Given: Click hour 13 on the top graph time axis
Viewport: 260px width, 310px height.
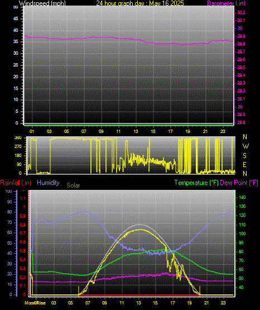Looking at the screenshot, I should (136, 131).
